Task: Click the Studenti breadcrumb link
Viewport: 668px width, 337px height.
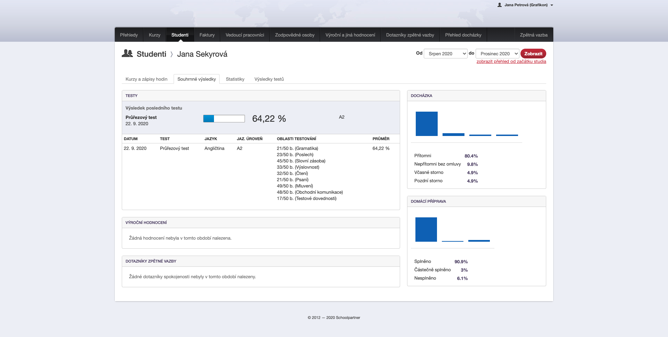Action: pos(151,54)
